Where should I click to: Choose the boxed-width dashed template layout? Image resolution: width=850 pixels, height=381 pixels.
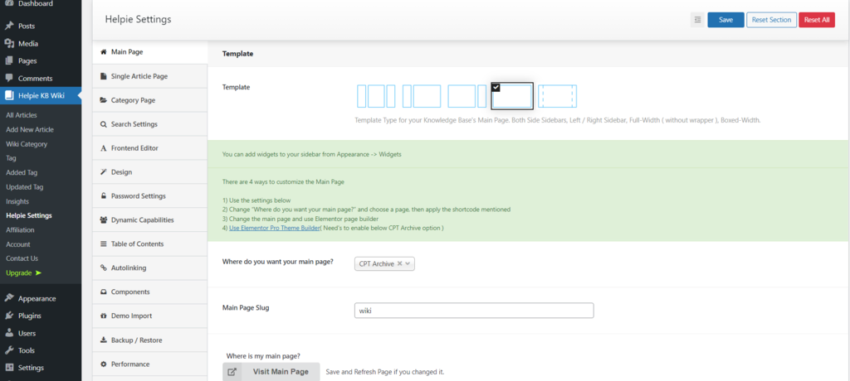[x=557, y=96]
